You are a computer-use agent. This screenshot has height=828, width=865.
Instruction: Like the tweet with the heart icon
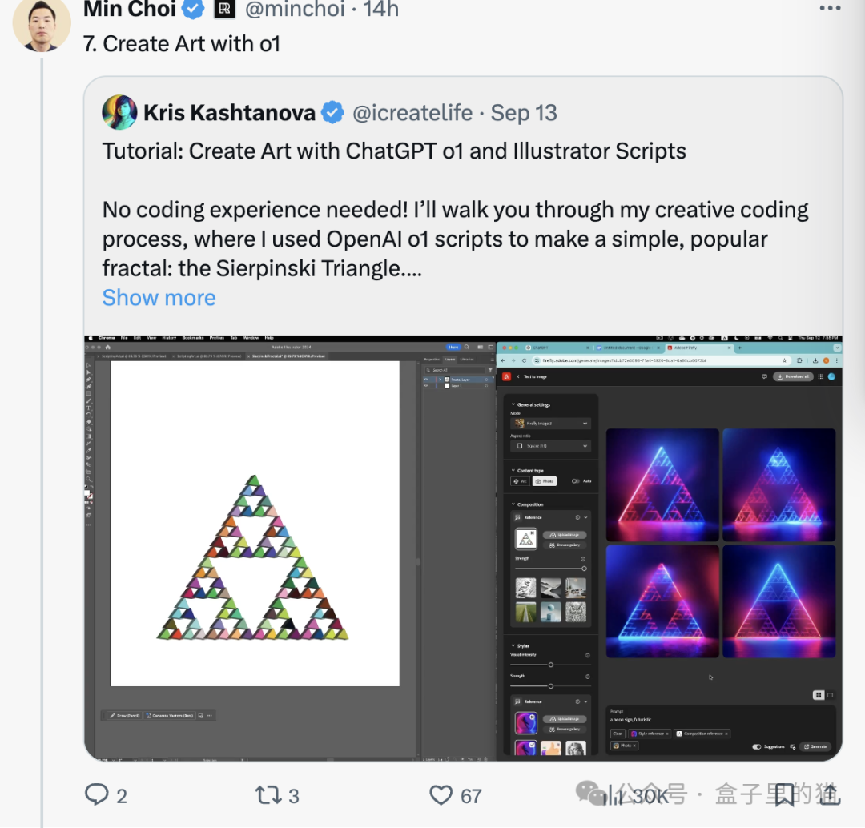(441, 794)
